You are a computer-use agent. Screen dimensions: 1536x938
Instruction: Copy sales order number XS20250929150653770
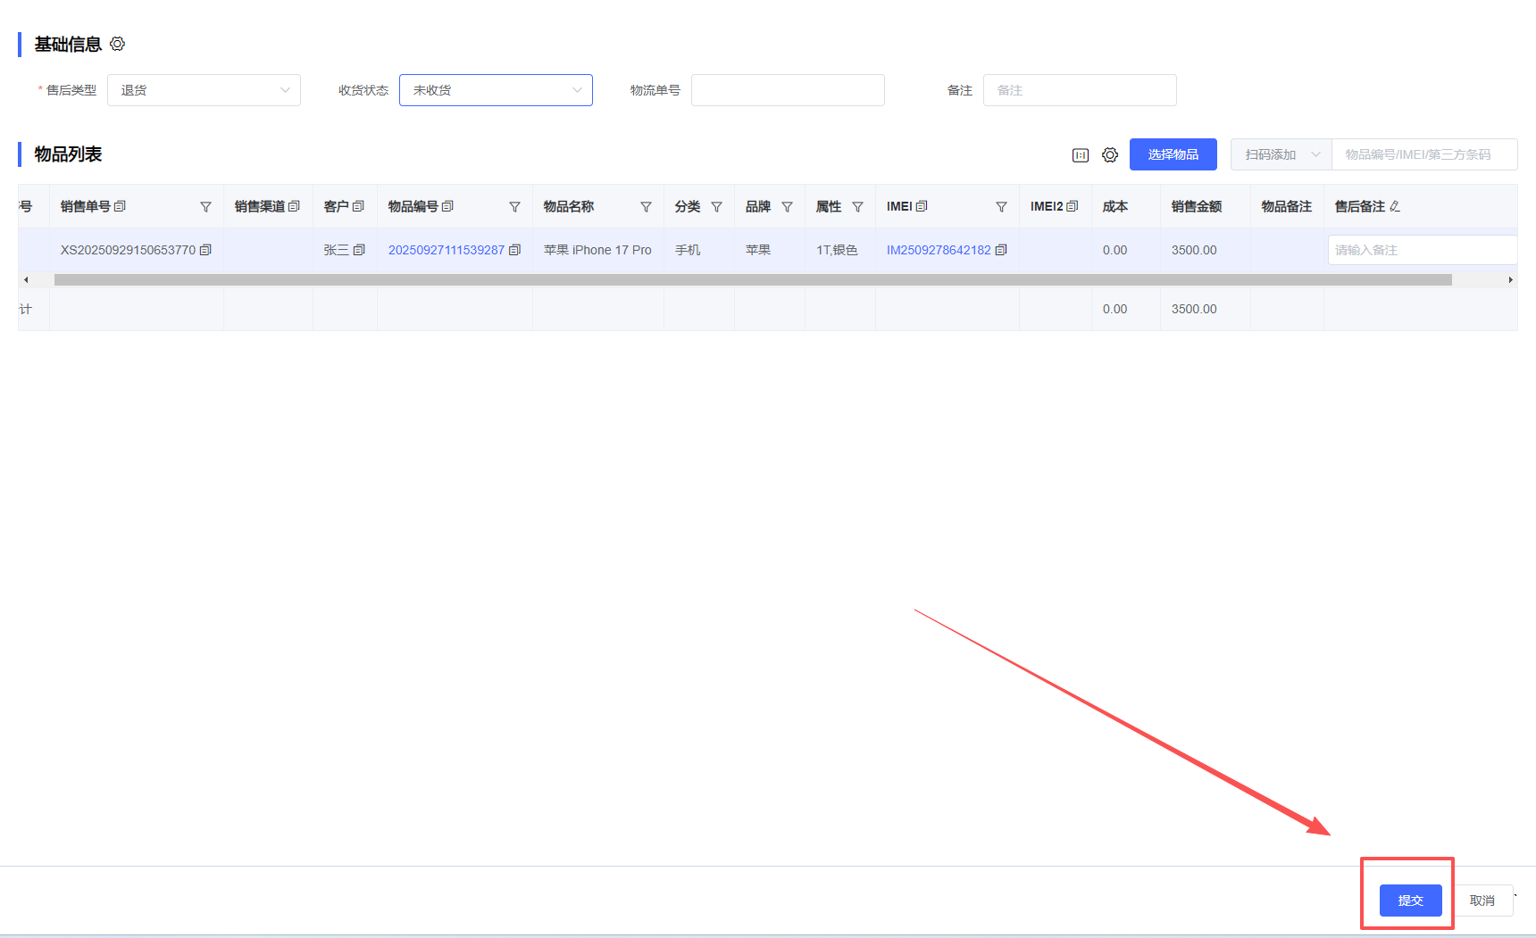[x=205, y=250]
